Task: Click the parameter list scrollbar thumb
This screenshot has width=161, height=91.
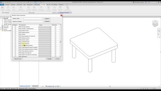Action: 60,42
